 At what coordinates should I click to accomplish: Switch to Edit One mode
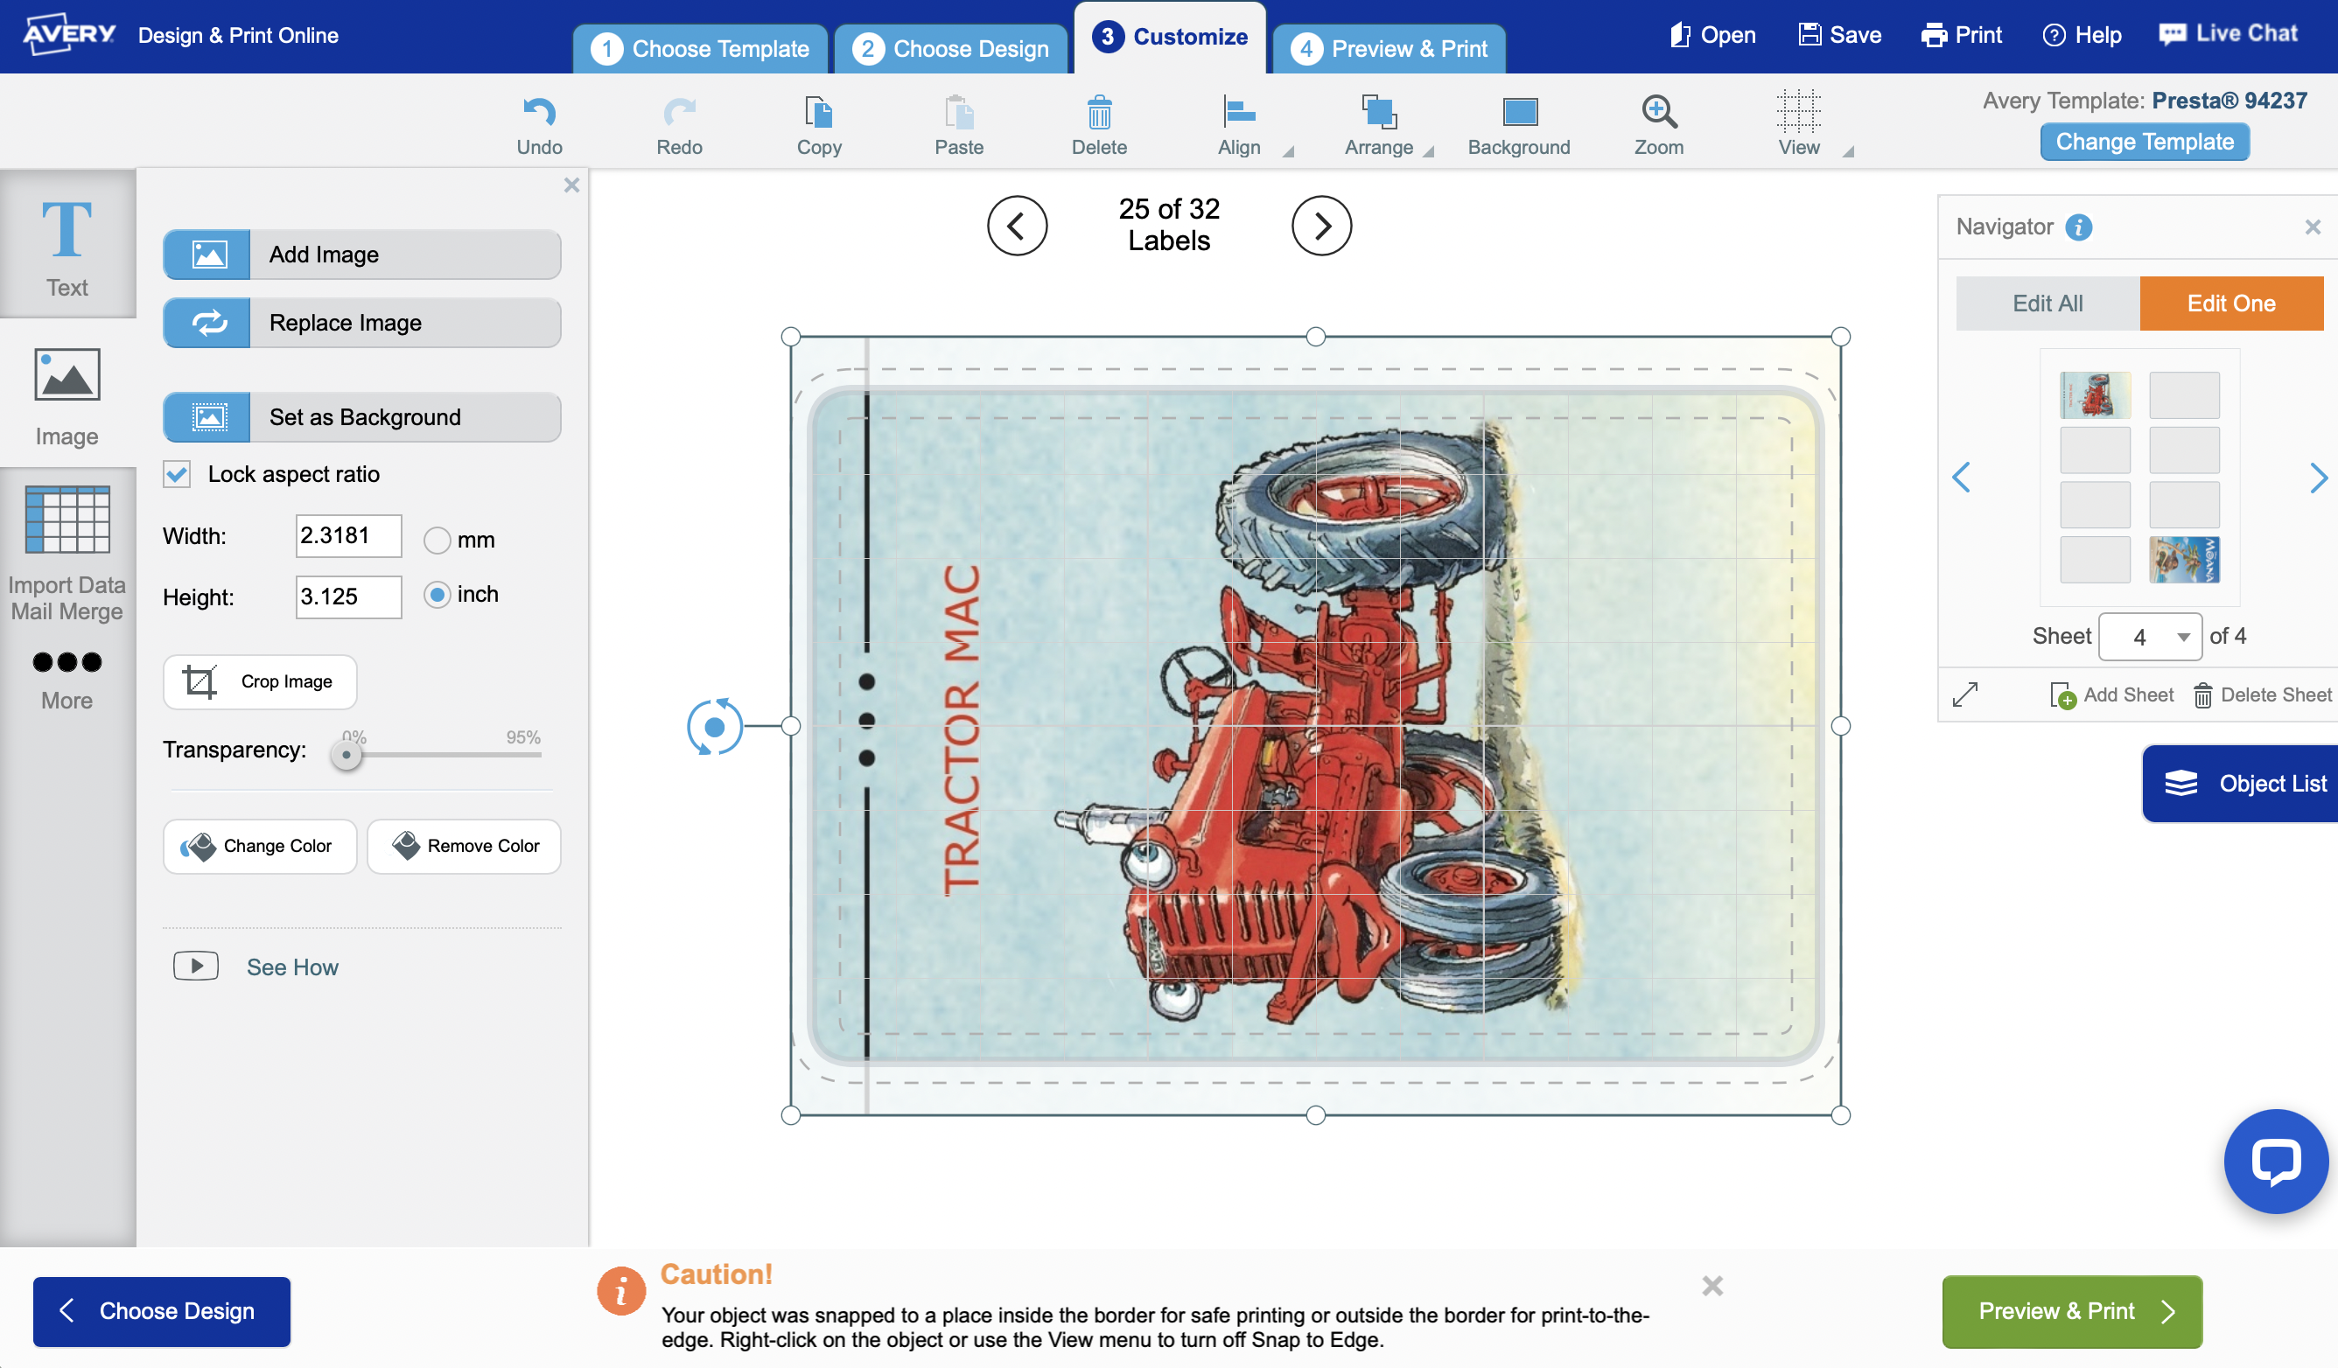pyautogui.click(x=2230, y=301)
